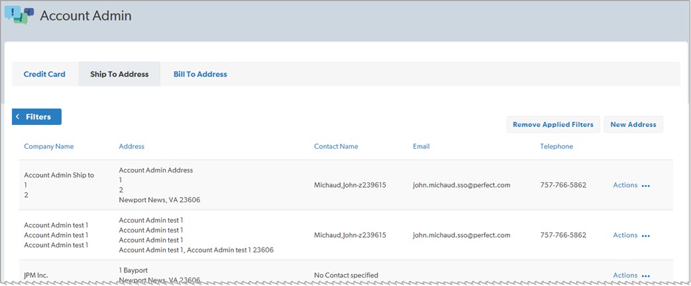Open Actions for Account Admin test 1 row
Viewport: 691px width, 286px height.
625,235
